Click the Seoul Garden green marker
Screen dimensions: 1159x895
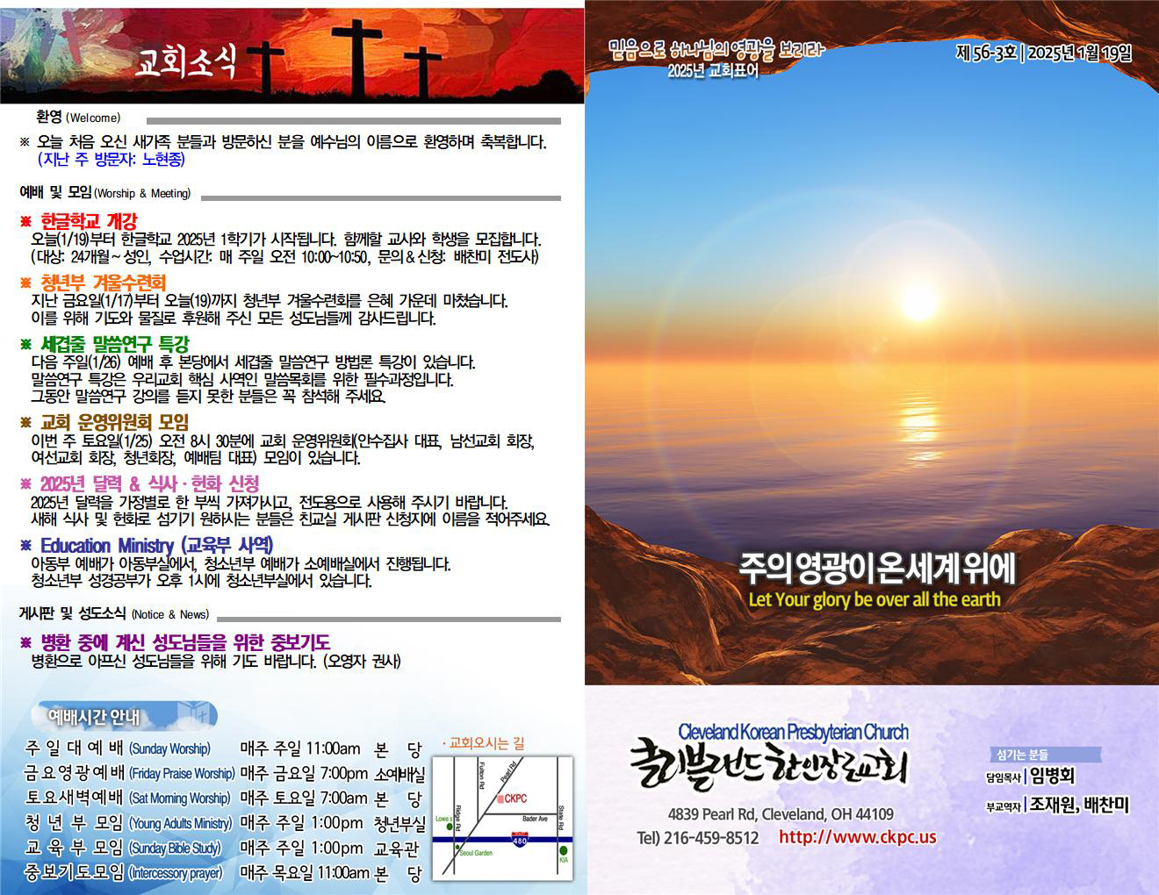[458, 848]
